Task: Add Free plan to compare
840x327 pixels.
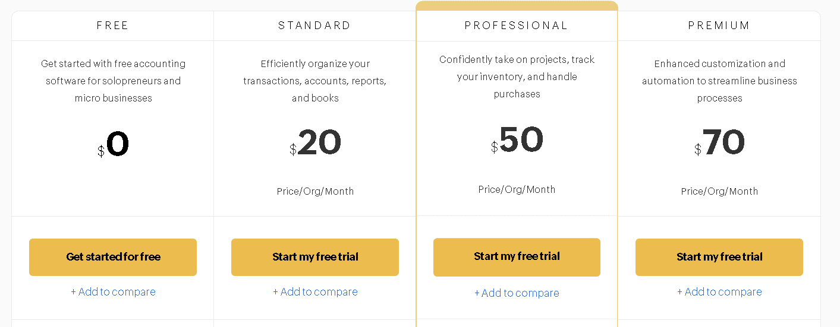Action: coord(113,291)
